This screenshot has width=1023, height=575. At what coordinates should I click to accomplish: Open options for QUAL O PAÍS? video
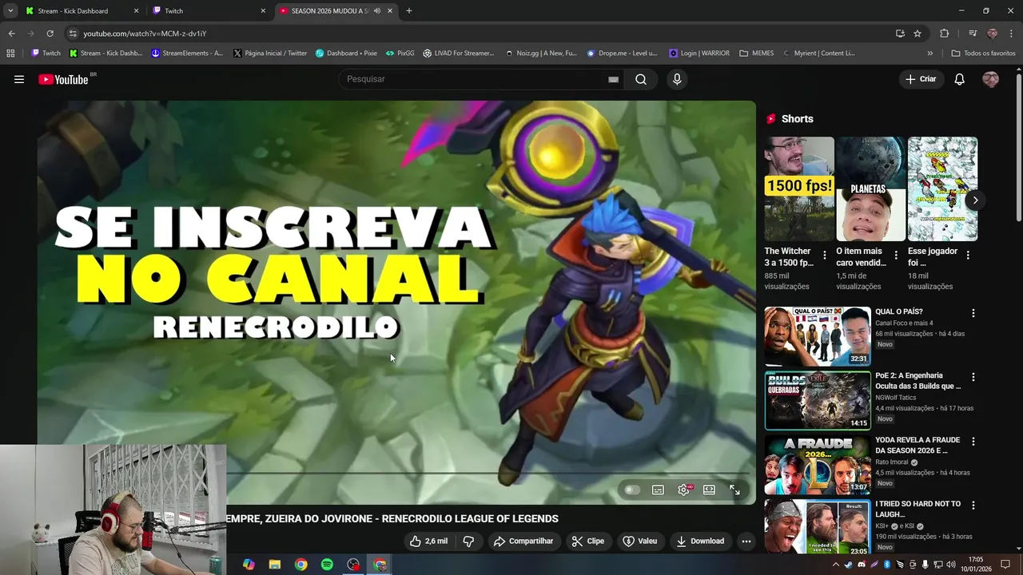tap(973, 313)
